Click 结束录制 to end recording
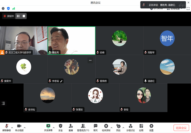 pos(106,127)
